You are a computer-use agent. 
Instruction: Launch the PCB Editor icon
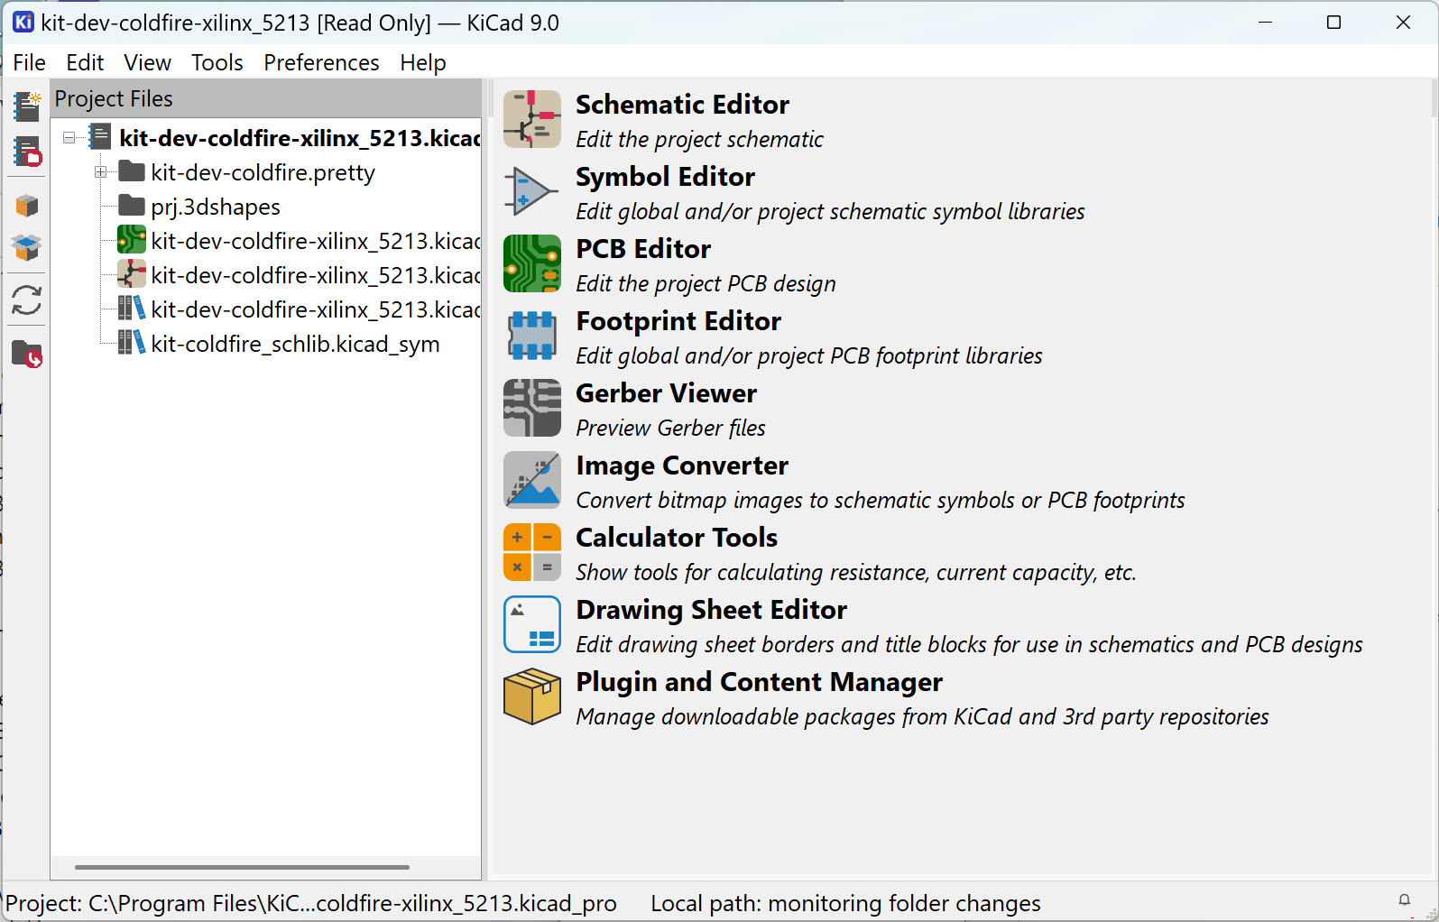click(532, 263)
